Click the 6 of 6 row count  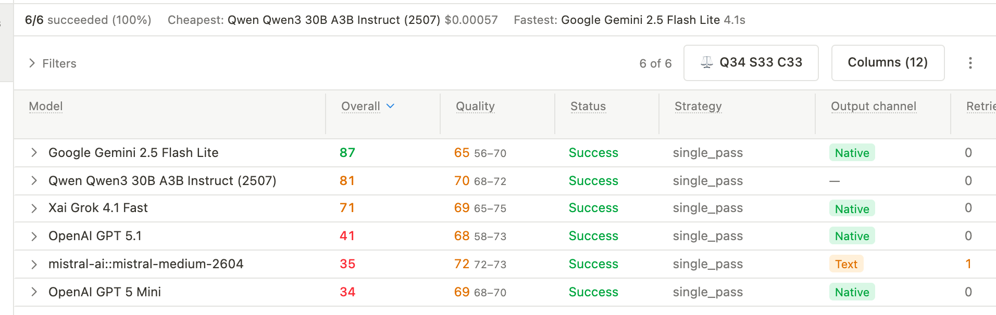pos(655,63)
